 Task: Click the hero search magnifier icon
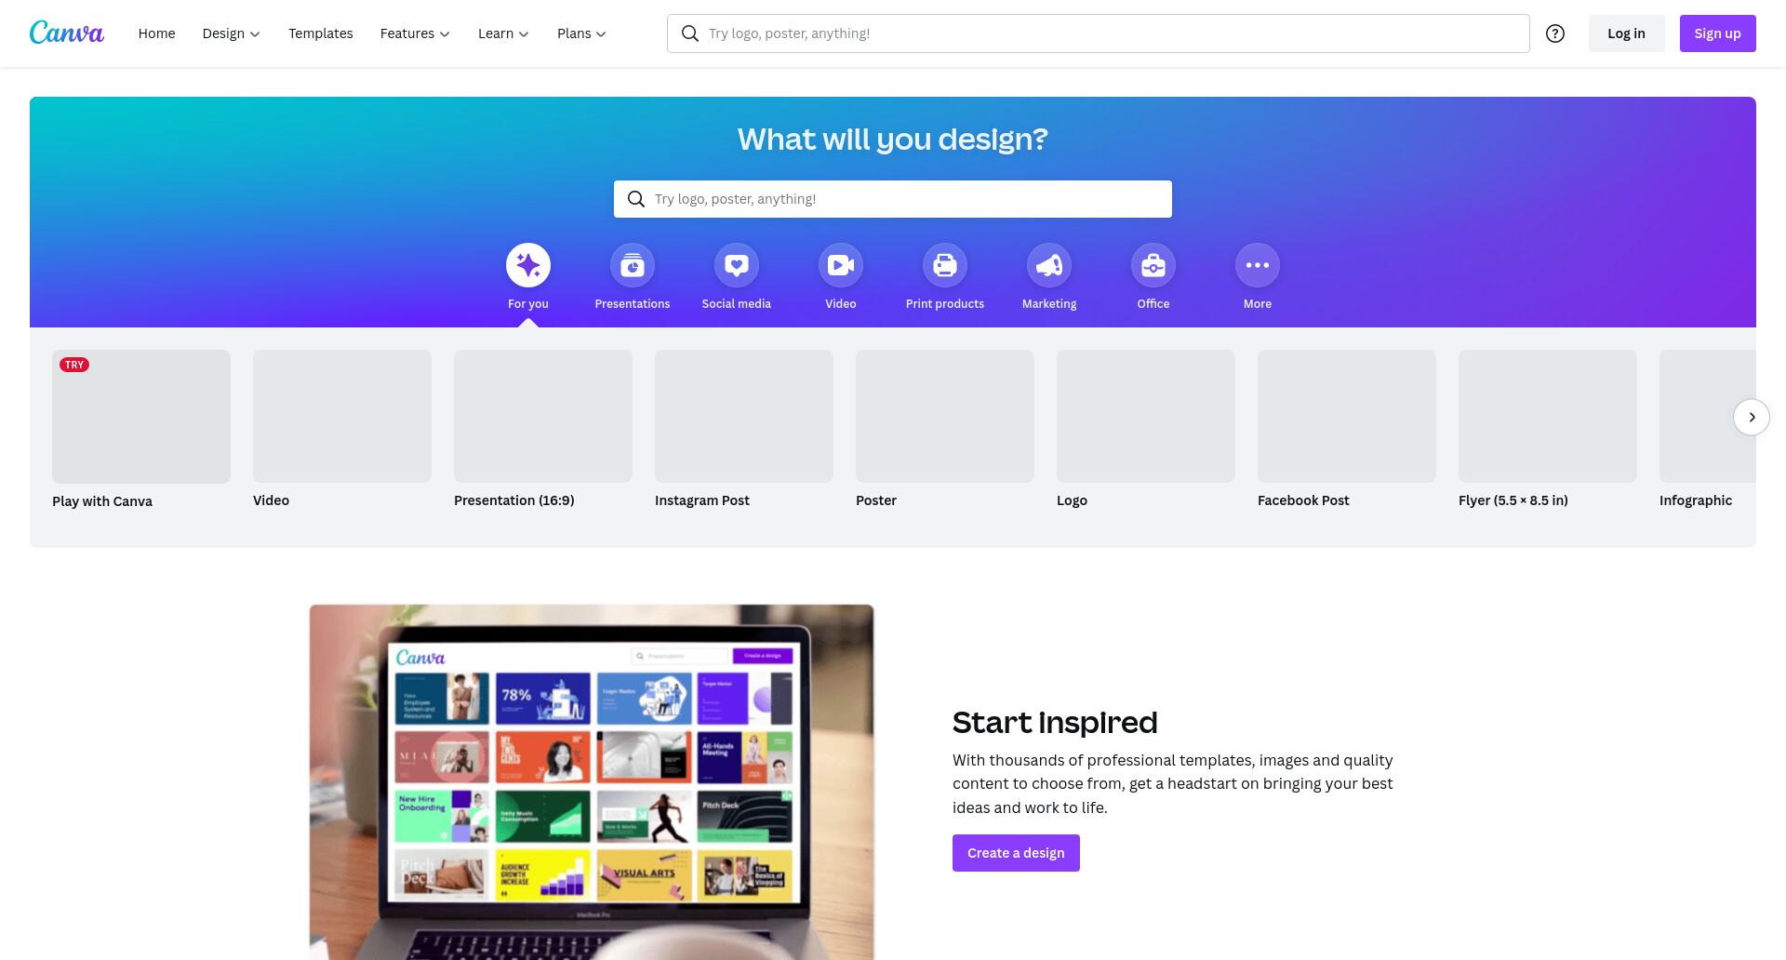coord(636,199)
